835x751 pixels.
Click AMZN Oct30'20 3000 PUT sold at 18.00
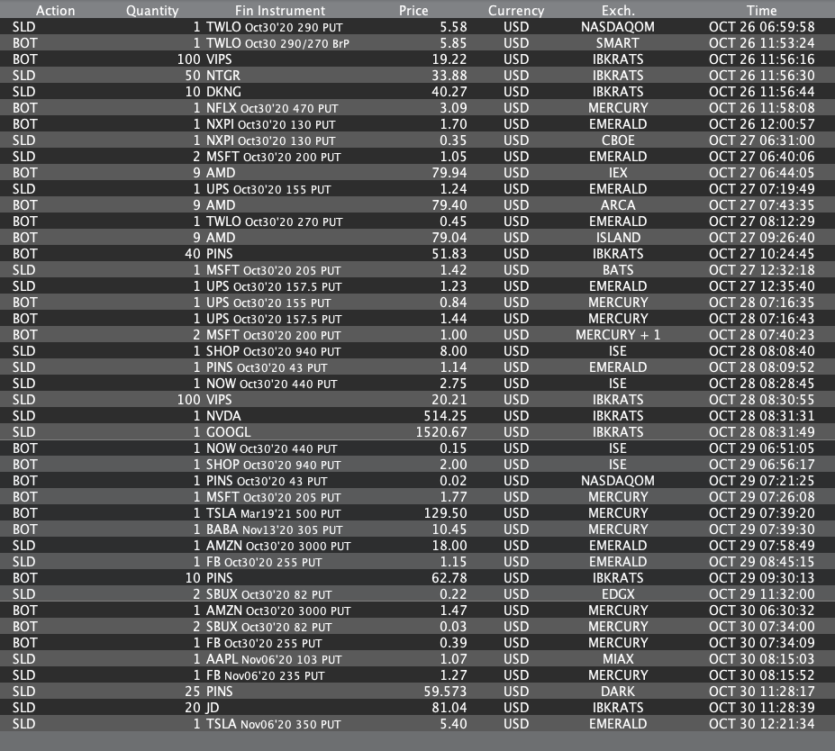[x=418, y=546]
